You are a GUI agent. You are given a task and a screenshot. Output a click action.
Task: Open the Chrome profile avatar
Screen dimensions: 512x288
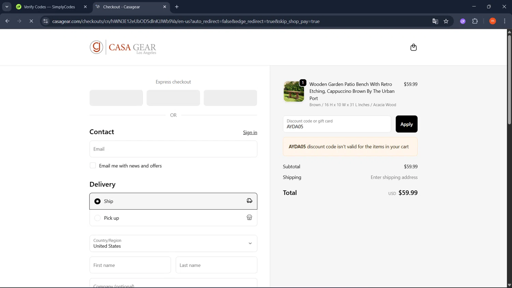point(493,21)
